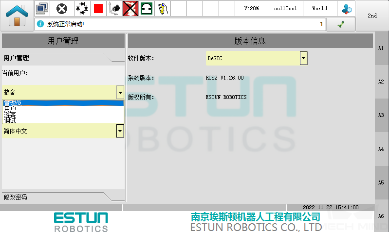Switch to the 用户管理 tab
Image resolution: width=389 pixels, height=232 pixels.
pyautogui.click(x=17, y=58)
